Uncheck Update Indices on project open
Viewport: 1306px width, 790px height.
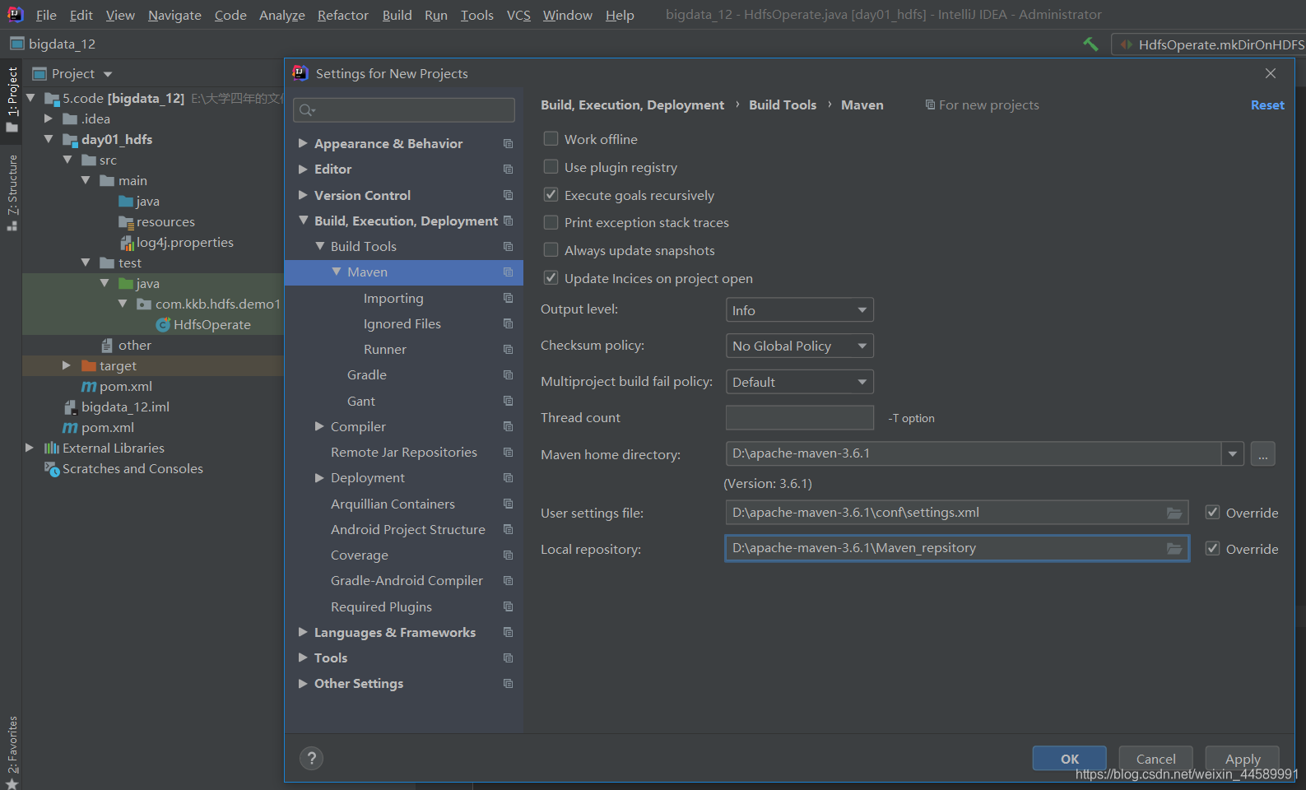click(x=551, y=278)
